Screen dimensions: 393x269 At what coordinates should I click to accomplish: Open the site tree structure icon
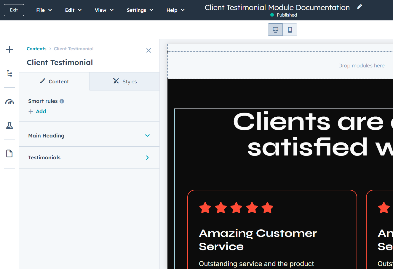tap(9, 73)
